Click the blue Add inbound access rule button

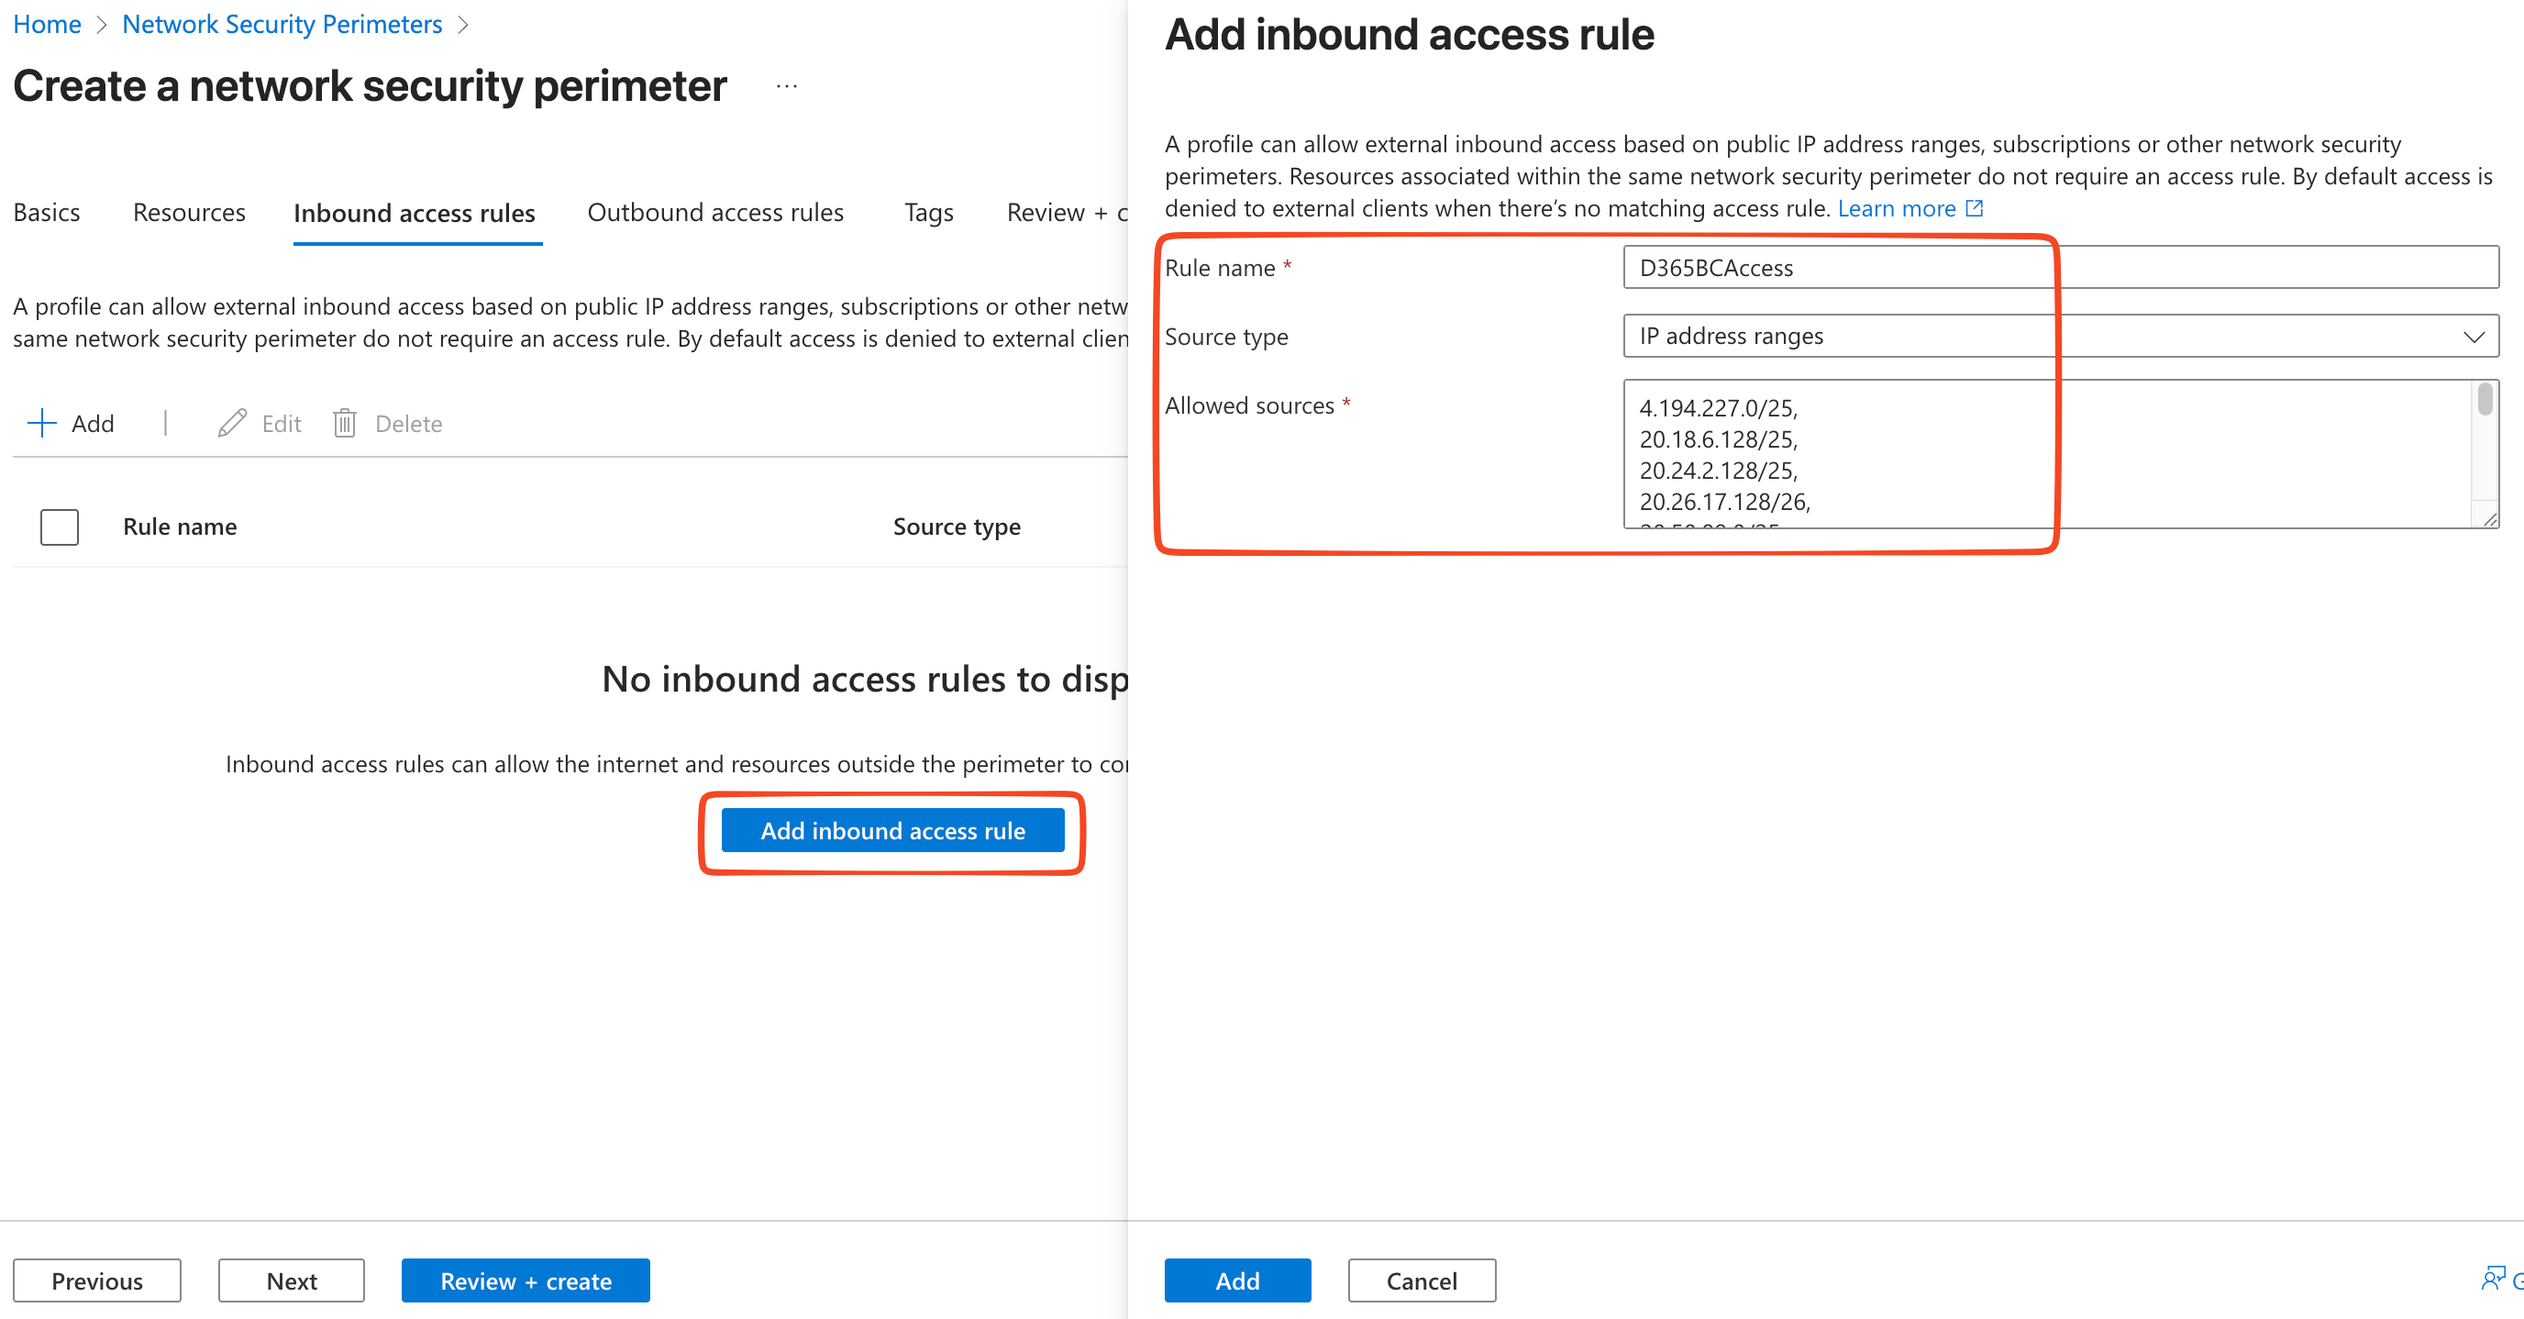(892, 831)
